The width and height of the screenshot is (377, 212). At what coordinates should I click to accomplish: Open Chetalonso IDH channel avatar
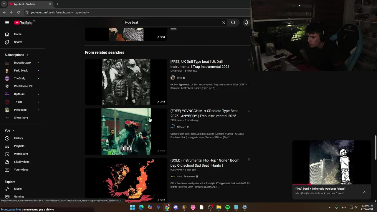pyautogui.click(x=7, y=86)
